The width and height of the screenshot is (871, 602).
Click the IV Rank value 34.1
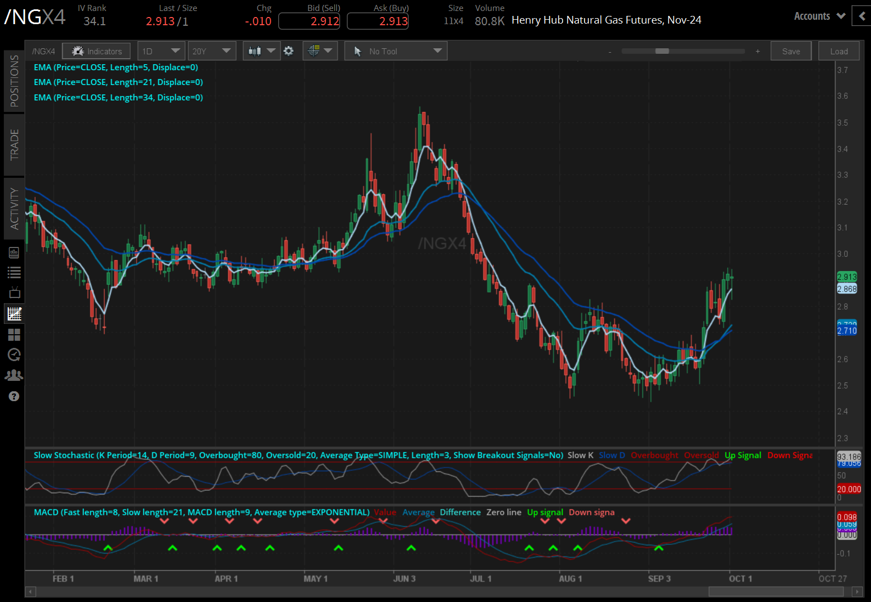tap(94, 21)
